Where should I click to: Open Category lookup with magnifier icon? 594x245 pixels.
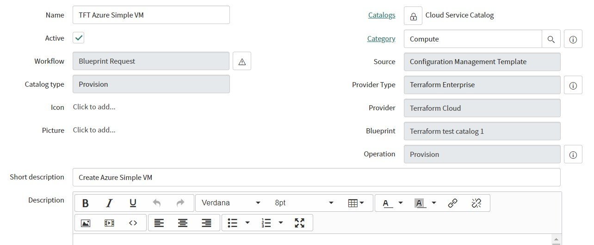click(x=551, y=39)
